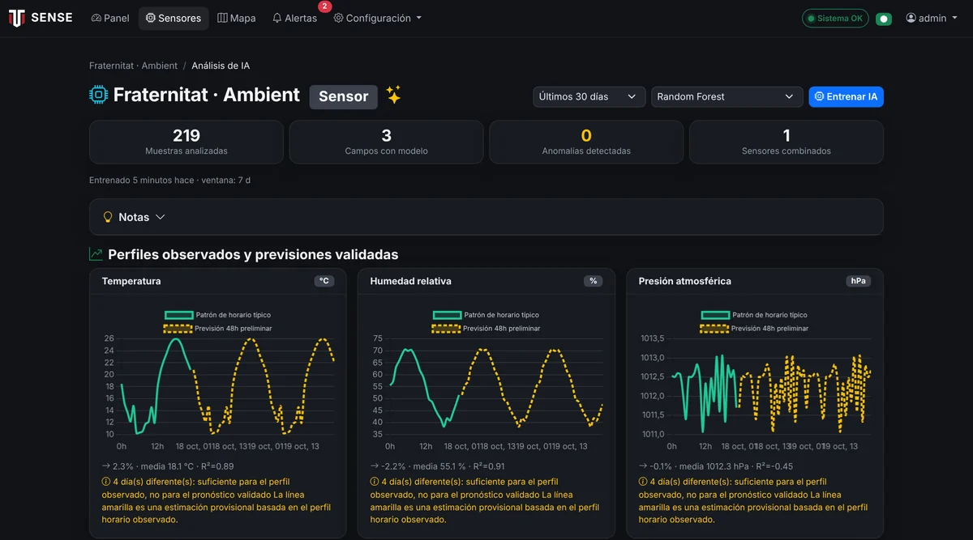The width and height of the screenshot is (973, 540).
Task: Open the Mapa menu item
Action: (237, 18)
